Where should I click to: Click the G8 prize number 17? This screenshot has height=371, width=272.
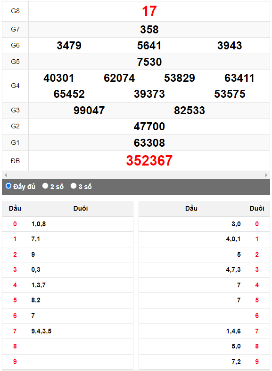(x=149, y=11)
